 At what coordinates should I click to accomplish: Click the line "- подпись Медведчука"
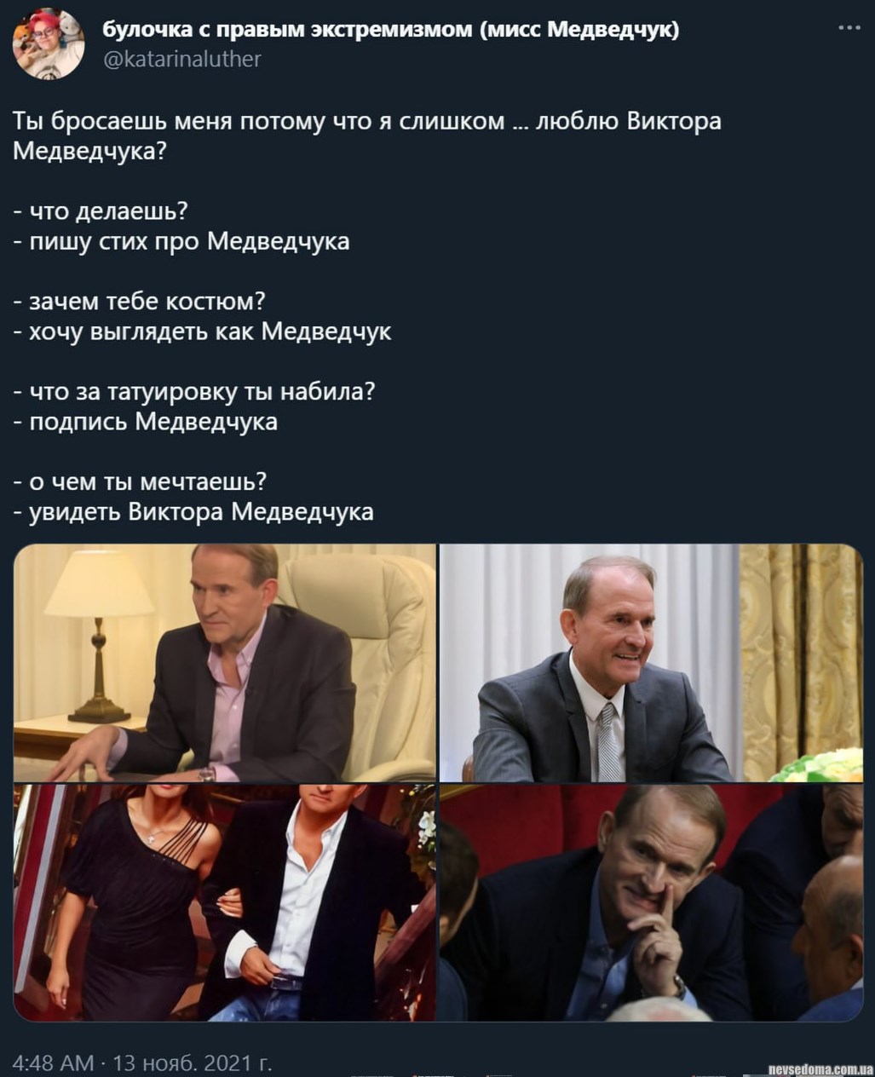tap(146, 422)
